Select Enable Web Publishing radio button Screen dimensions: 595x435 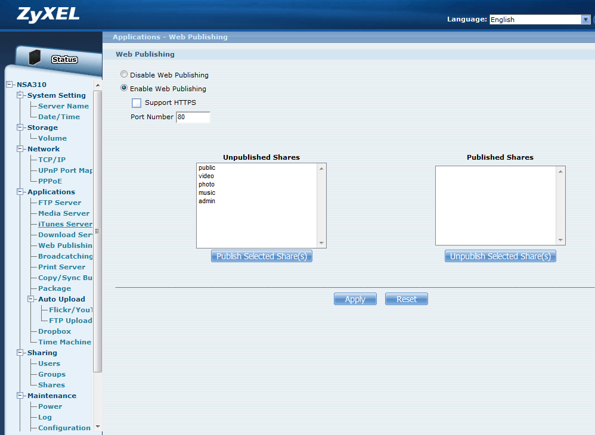point(123,88)
